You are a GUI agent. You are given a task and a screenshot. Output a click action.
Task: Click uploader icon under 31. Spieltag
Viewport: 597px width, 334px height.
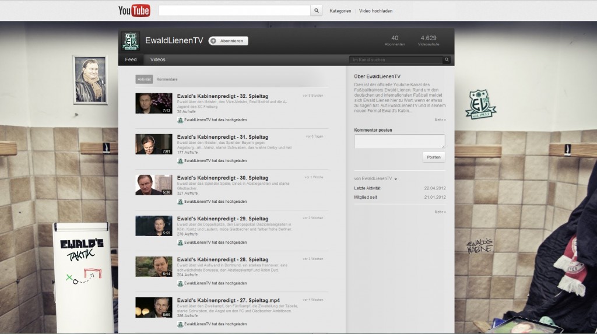[180, 161]
